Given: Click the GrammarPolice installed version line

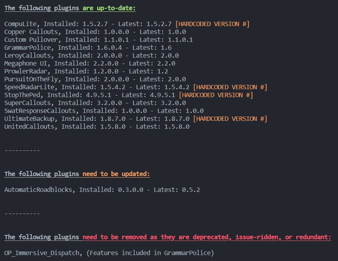Looking at the screenshot, I should pyautogui.click(x=88, y=48).
